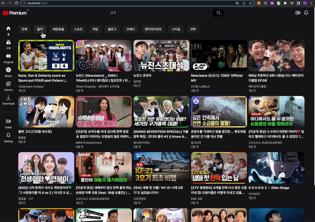Open the 뉴진스초대석 thumbnail

point(161,56)
